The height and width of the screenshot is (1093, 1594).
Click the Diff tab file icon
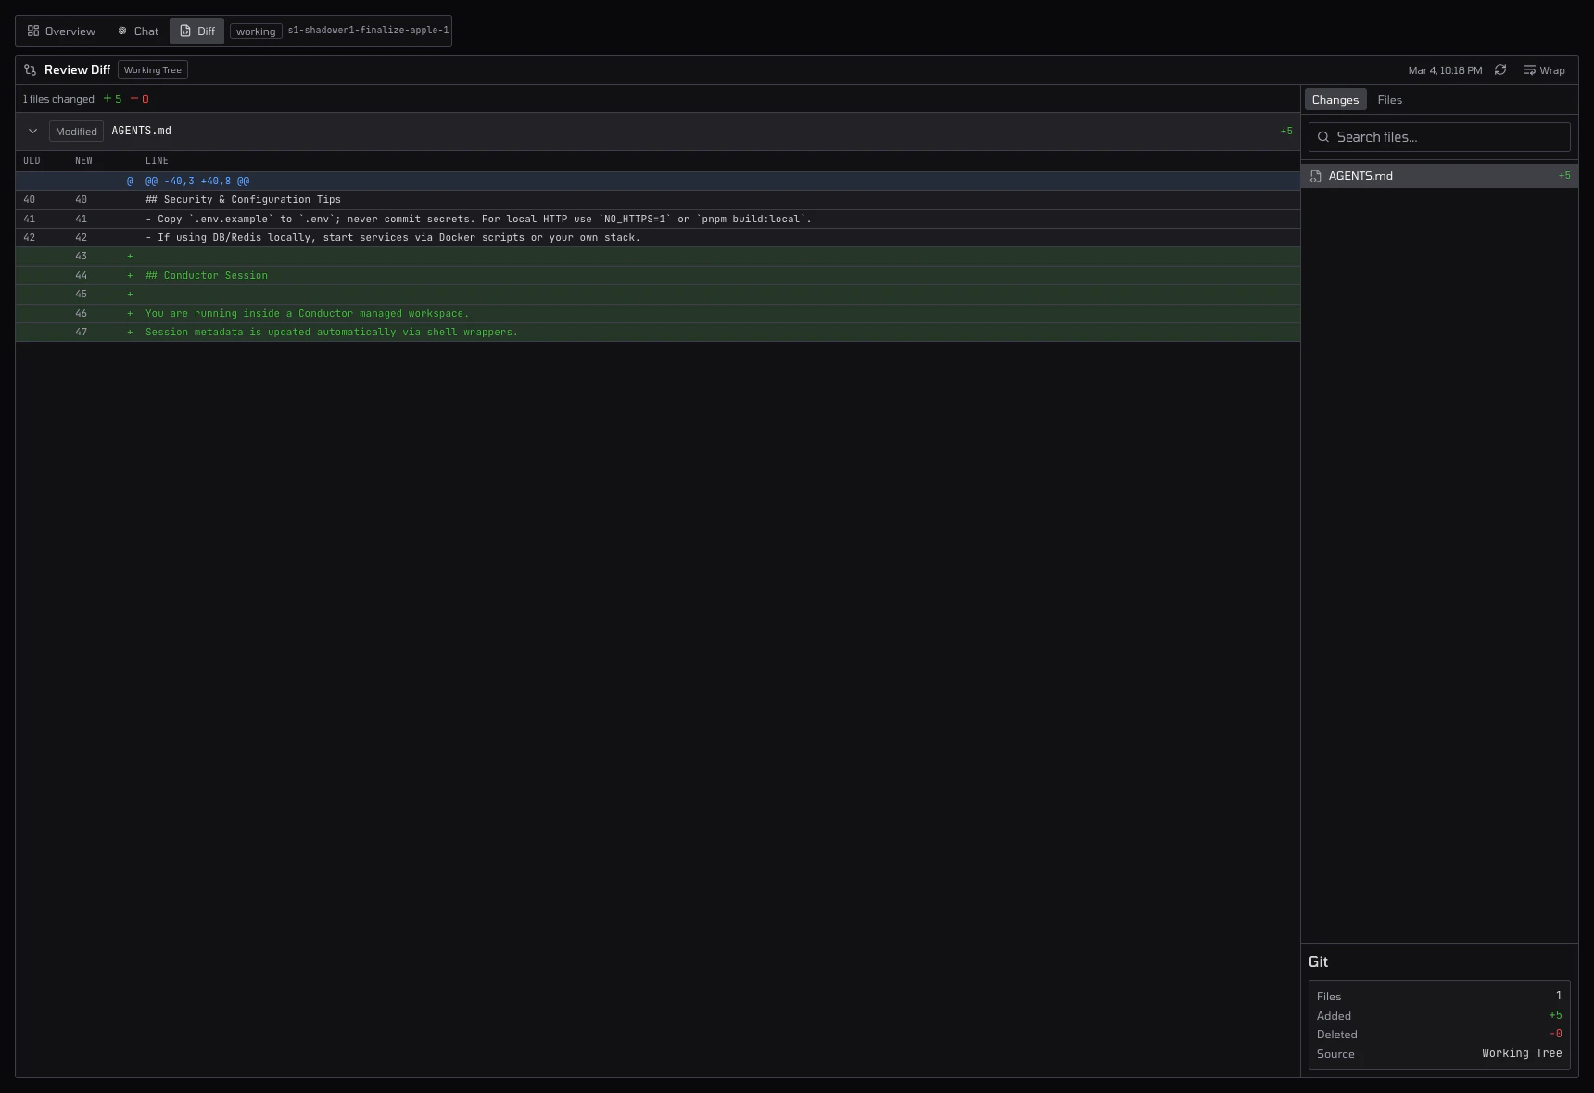tap(185, 31)
